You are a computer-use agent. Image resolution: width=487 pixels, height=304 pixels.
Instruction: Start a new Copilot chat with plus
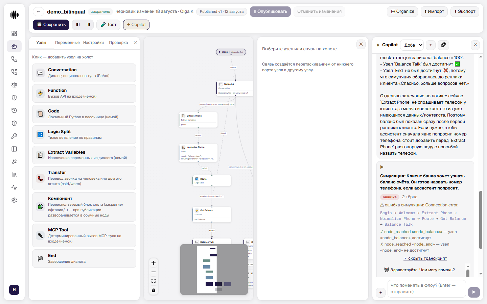pos(431,45)
